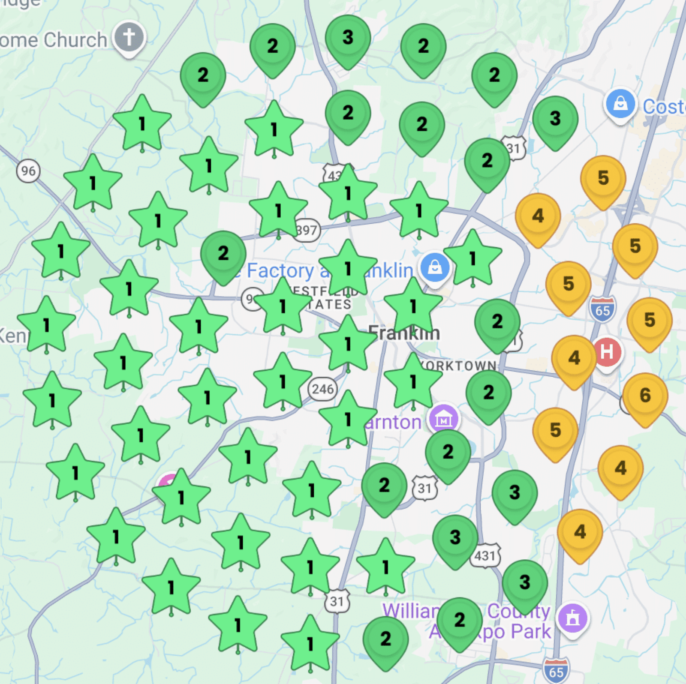This screenshot has height=684, width=686.
Task: Select the star marker overlapping Route 43 shield
Action: (348, 194)
